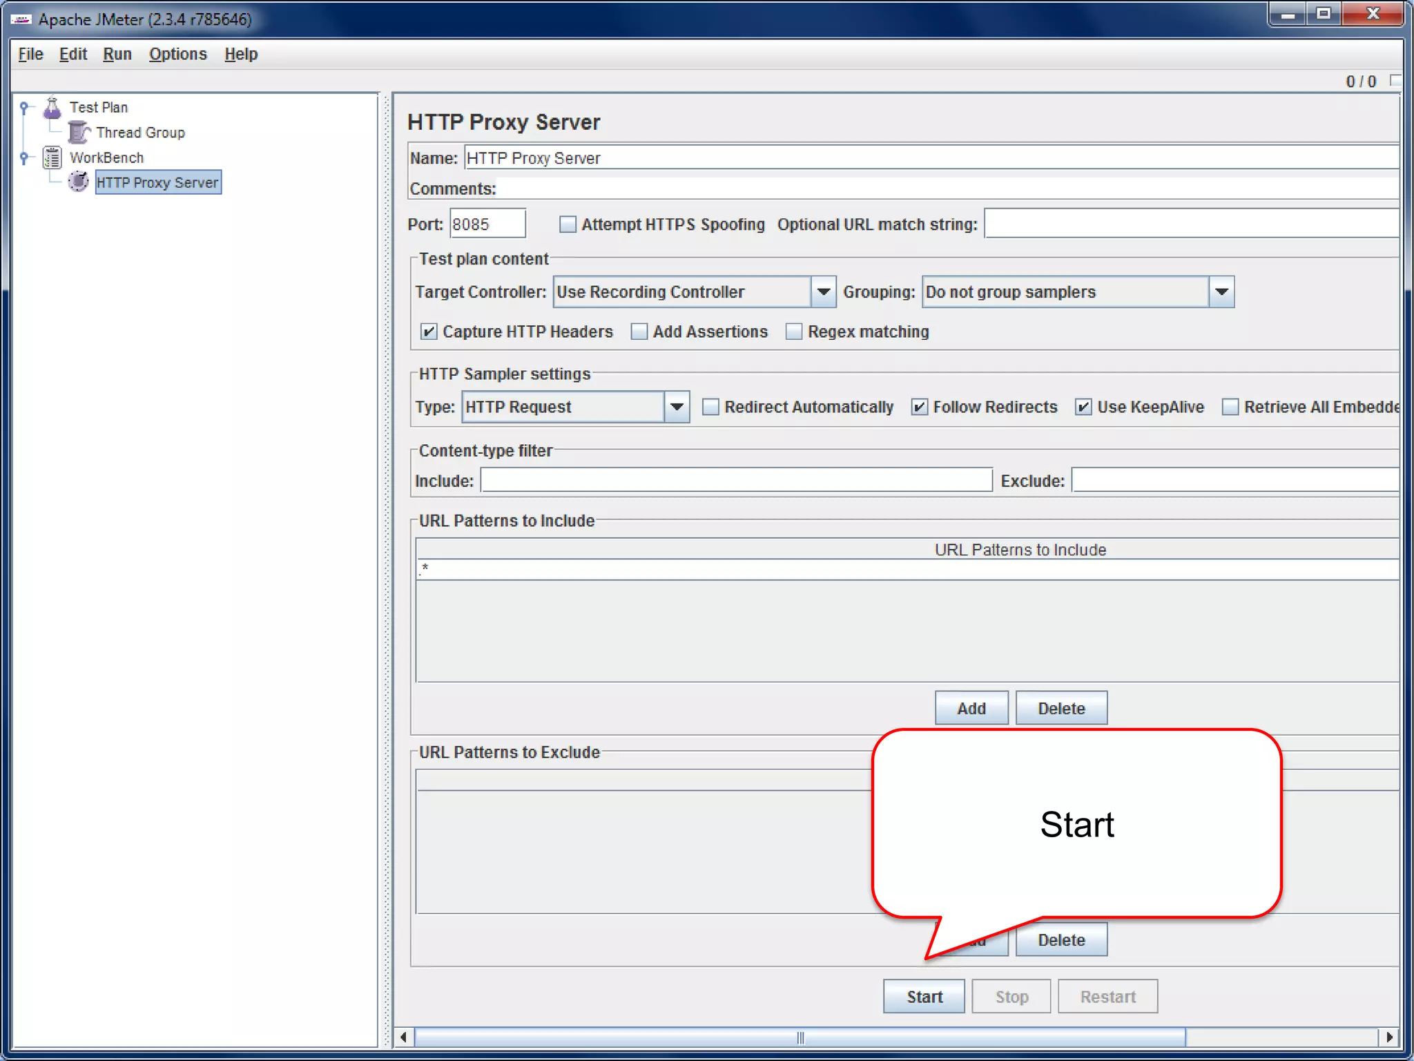Click the HTTP Proxy Server node icon
The width and height of the screenshot is (1414, 1061).
click(x=79, y=182)
